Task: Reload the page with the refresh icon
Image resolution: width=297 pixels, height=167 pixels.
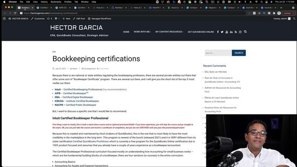Action: 15,13
